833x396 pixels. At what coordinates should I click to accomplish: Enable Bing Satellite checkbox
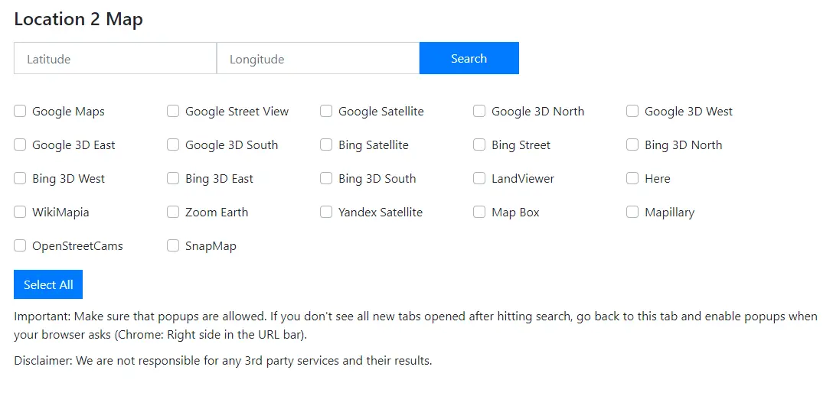326,145
